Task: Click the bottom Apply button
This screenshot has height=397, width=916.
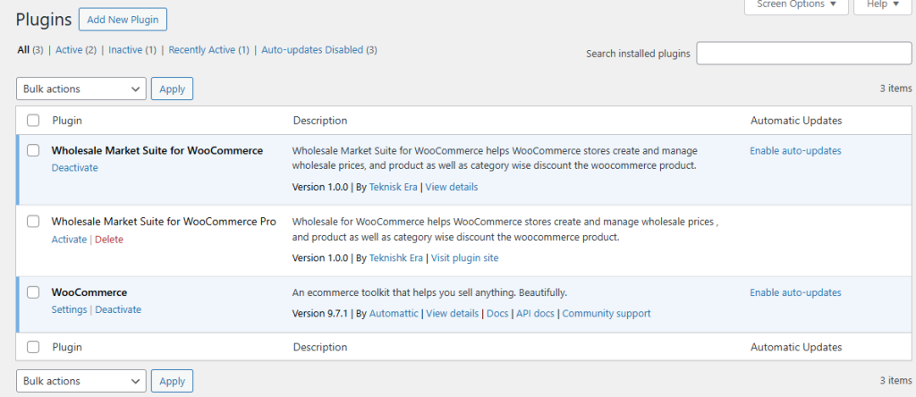Action: point(172,381)
